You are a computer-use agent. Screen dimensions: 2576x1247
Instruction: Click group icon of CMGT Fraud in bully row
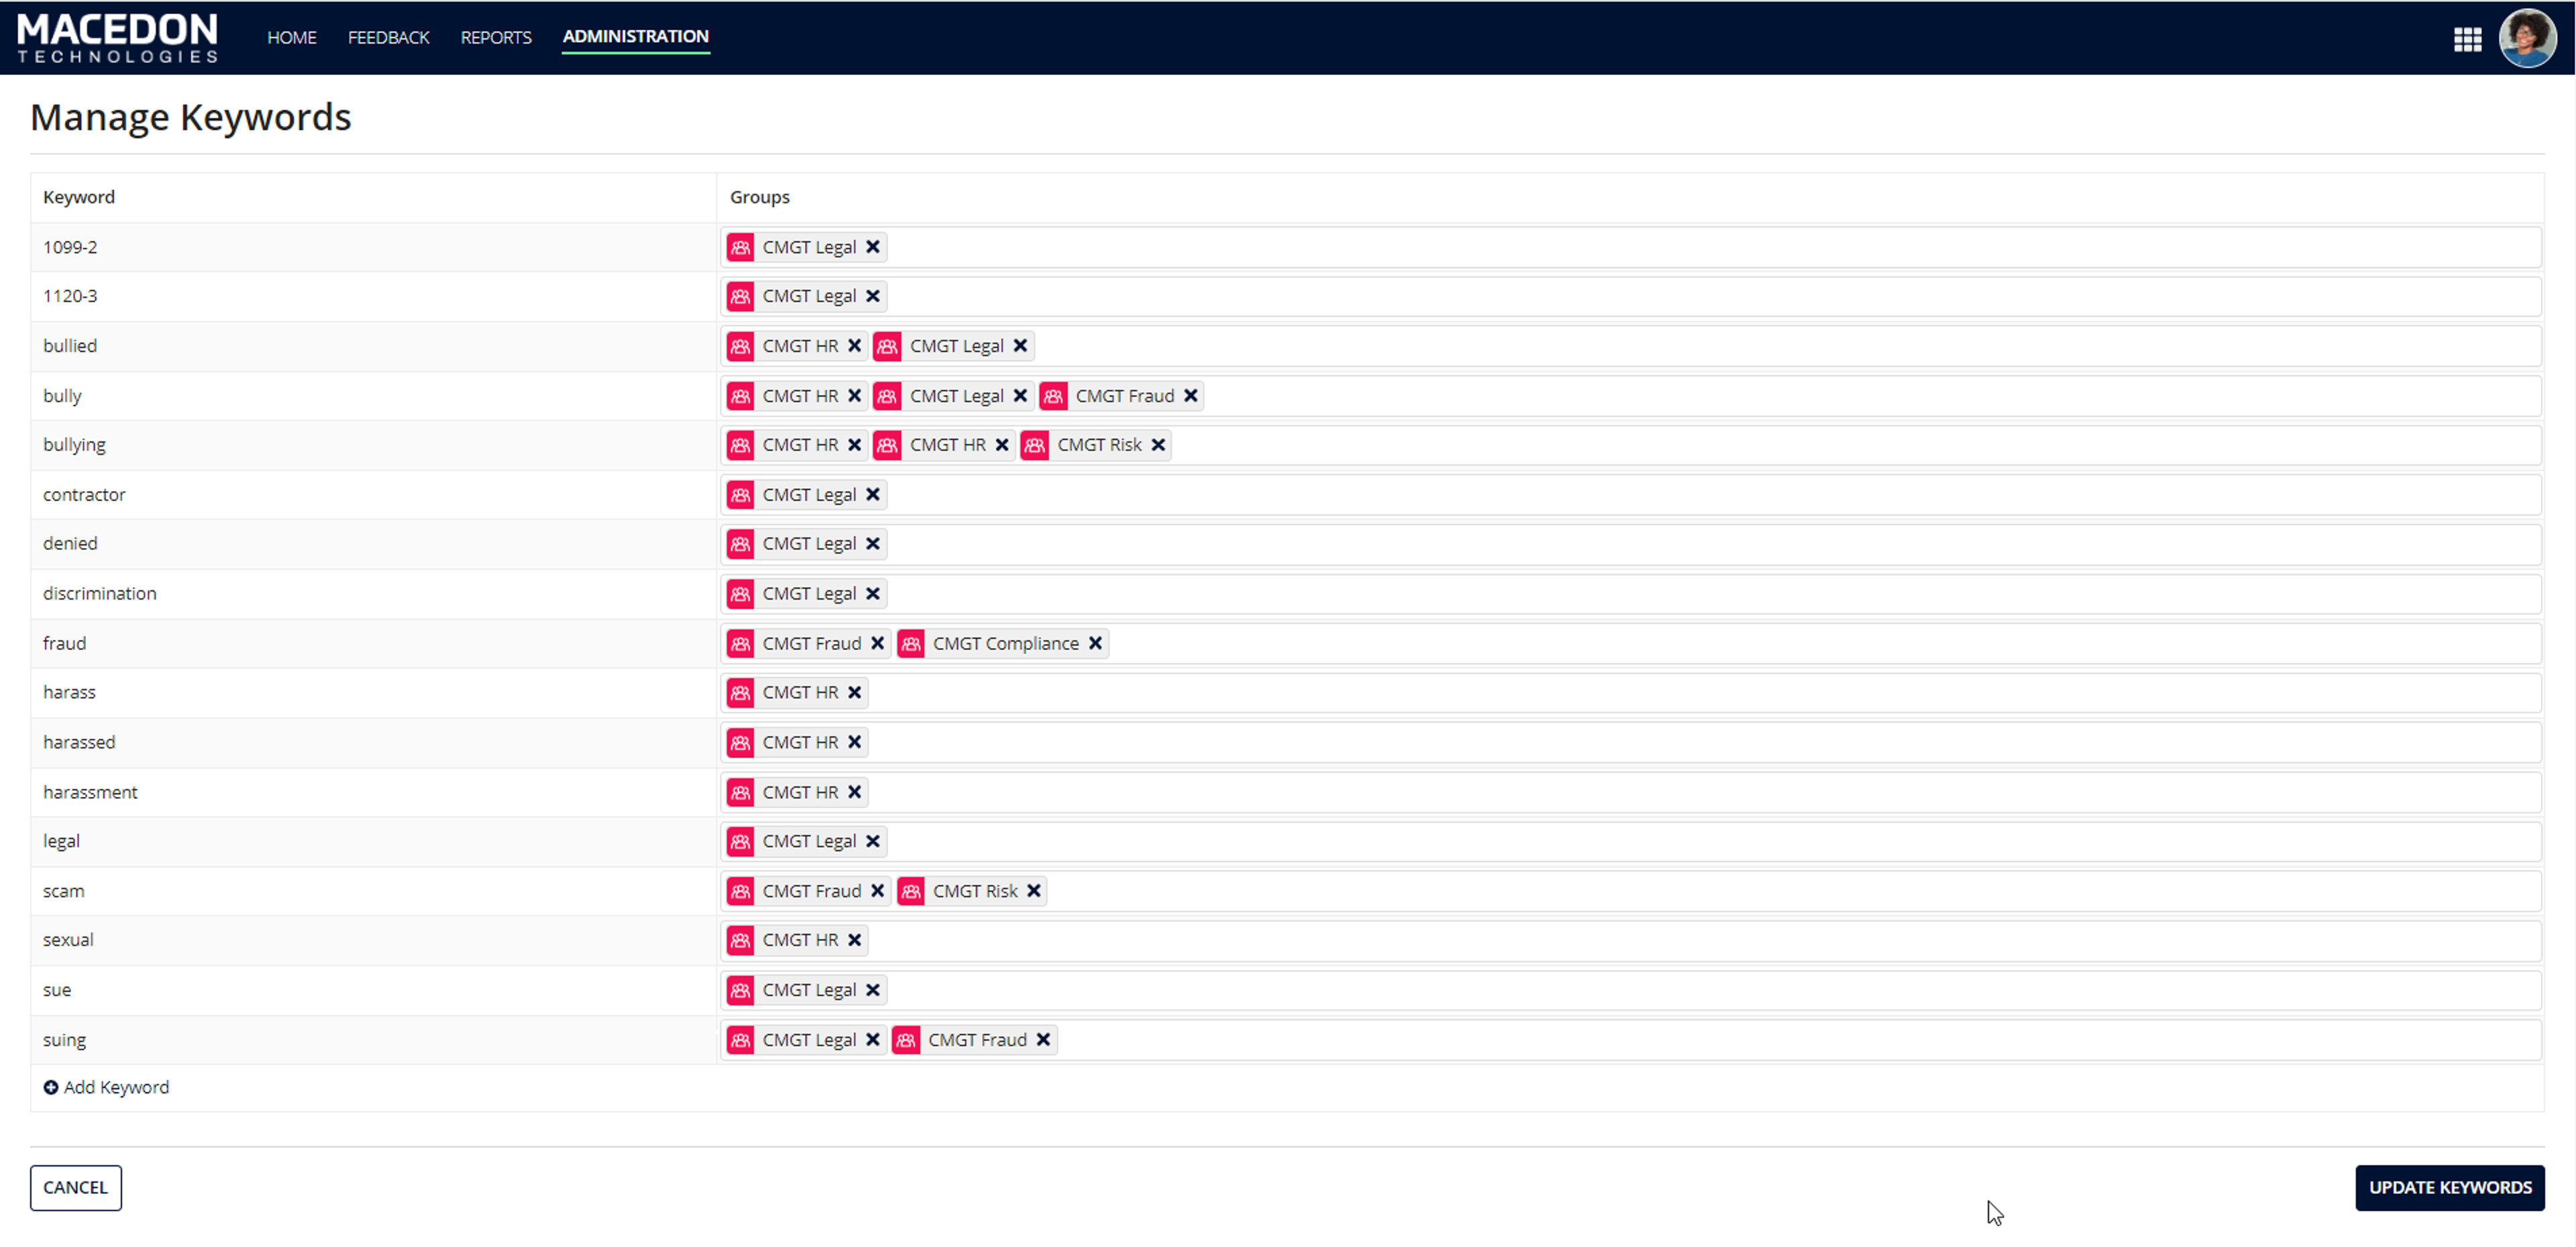pyautogui.click(x=1053, y=396)
